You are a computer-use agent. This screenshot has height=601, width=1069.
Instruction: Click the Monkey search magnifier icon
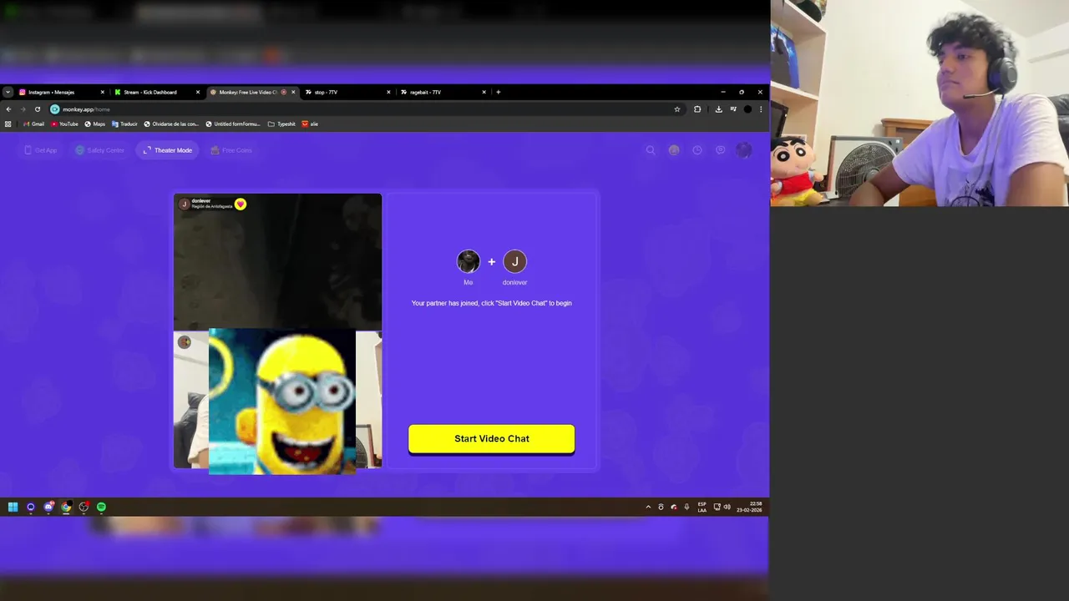pos(651,150)
